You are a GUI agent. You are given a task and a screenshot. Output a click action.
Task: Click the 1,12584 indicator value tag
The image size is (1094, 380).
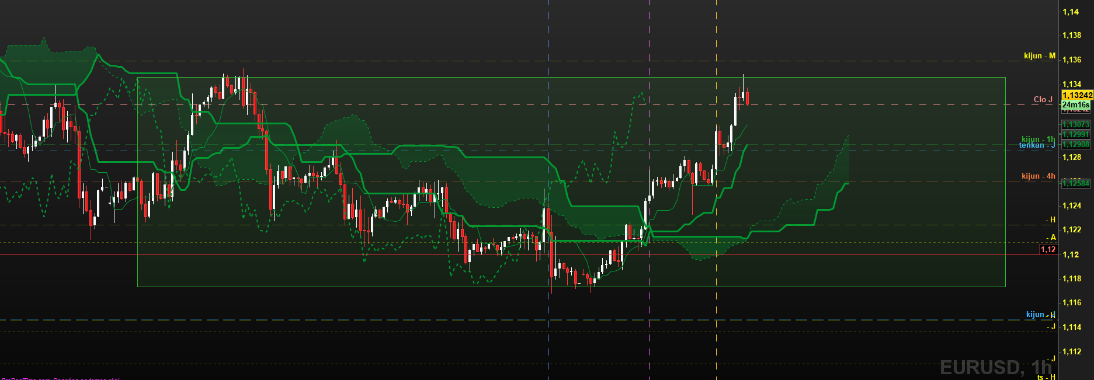tap(1075, 183)
